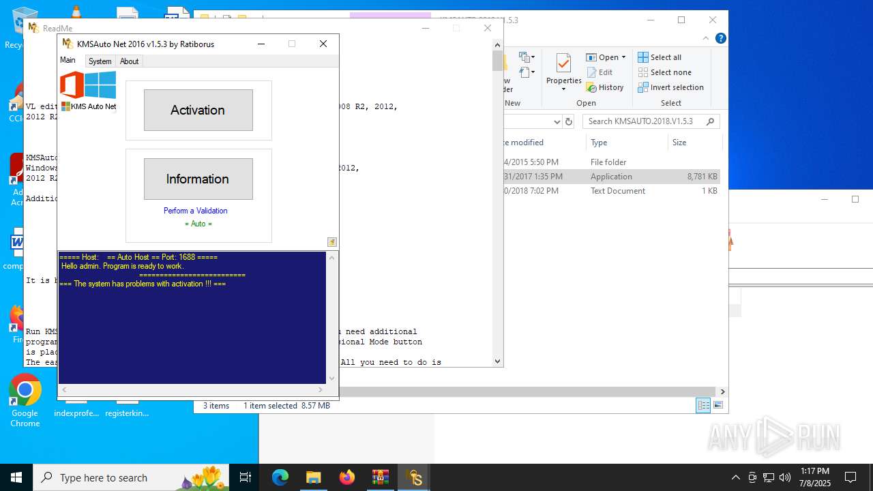Image resolution: width=873 pixels, height=491 pixels.
Task: Open the notification center
Action: 850,477
